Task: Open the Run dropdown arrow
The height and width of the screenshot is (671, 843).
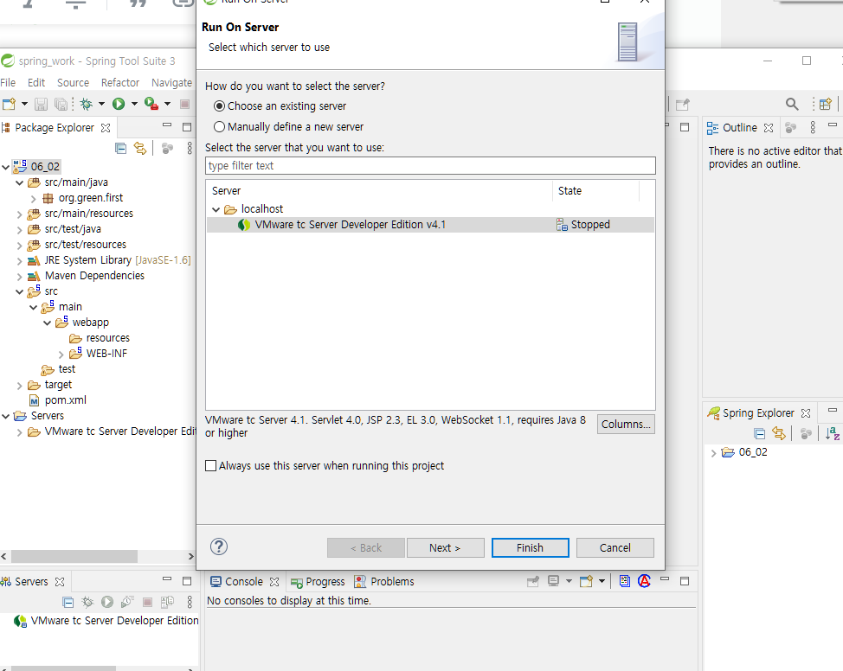Action: click(134, 104)
